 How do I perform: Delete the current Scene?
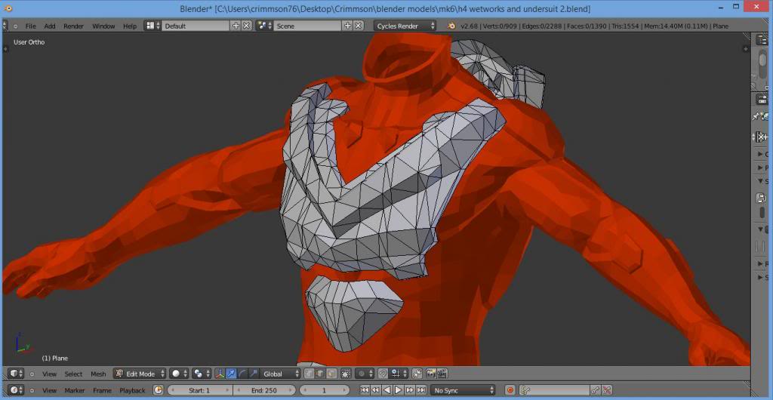tap(359, 26)
